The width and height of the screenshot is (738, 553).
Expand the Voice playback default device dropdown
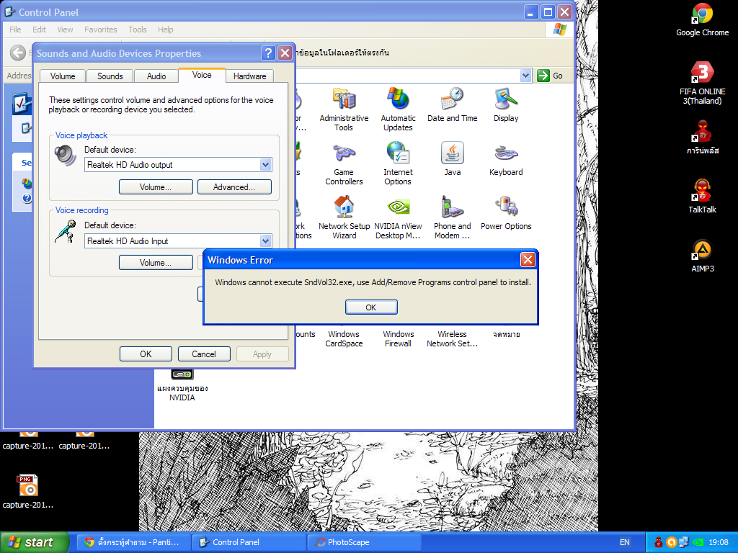point(265,165)
